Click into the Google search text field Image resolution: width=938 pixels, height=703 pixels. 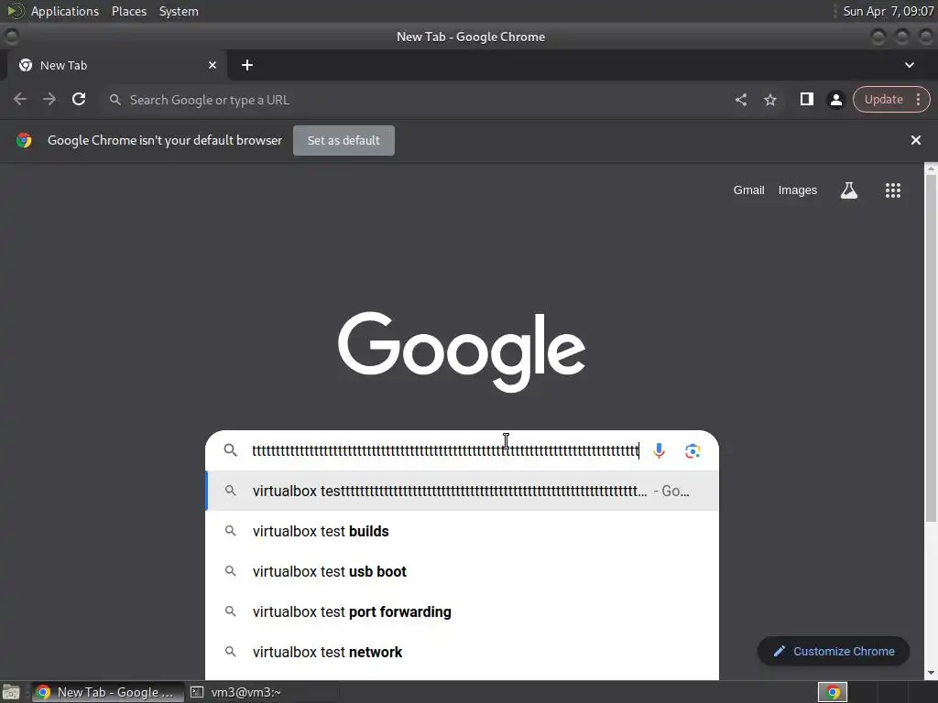click(x=446, y=450)
